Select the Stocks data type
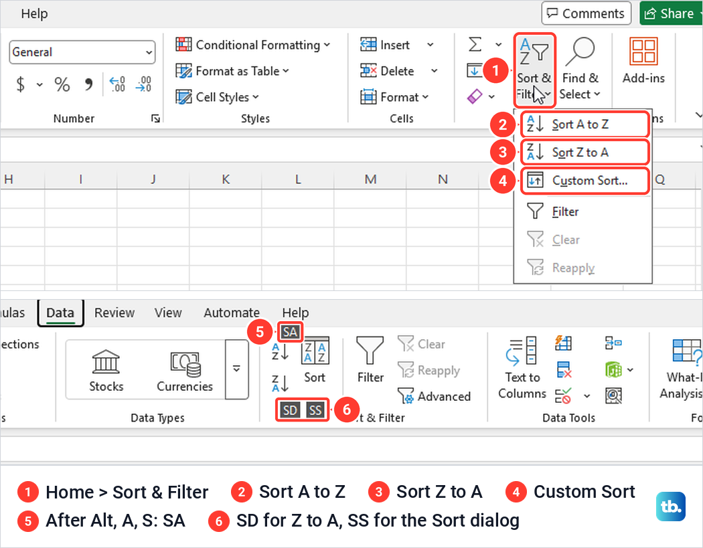 (x=106, y=371)
